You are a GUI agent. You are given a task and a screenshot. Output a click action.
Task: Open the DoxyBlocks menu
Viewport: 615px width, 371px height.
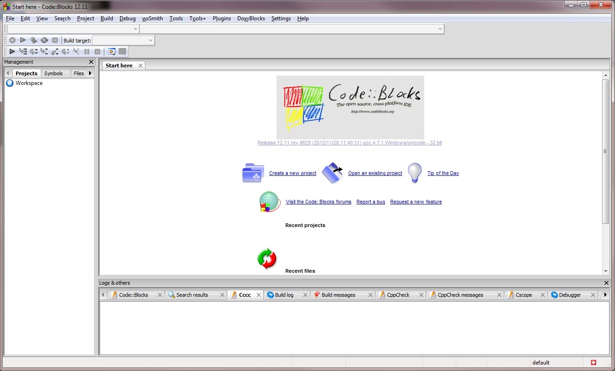click(251, 18)
